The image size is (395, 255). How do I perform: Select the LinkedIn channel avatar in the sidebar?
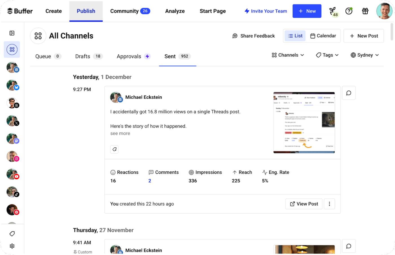pos(12,67)
